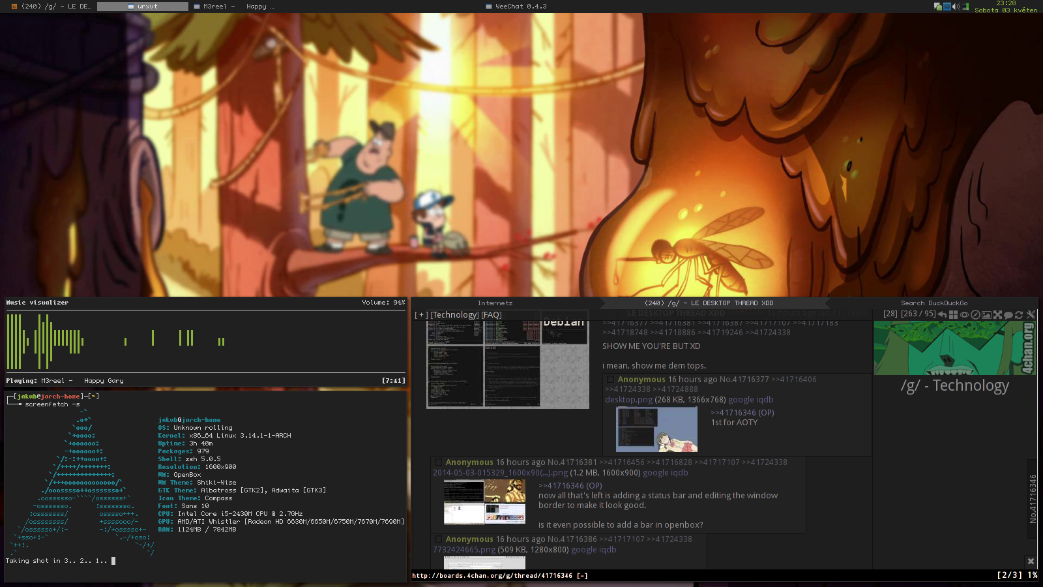Tick the checkbox of post No.41716381
The height and width of the screenshot is (587, 1043).
click(x=438, y=462)
